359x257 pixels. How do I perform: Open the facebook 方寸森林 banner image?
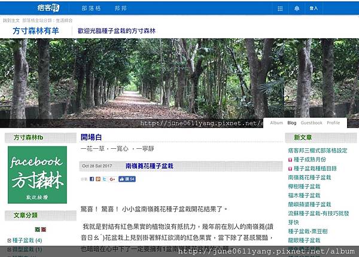(37, 175)
